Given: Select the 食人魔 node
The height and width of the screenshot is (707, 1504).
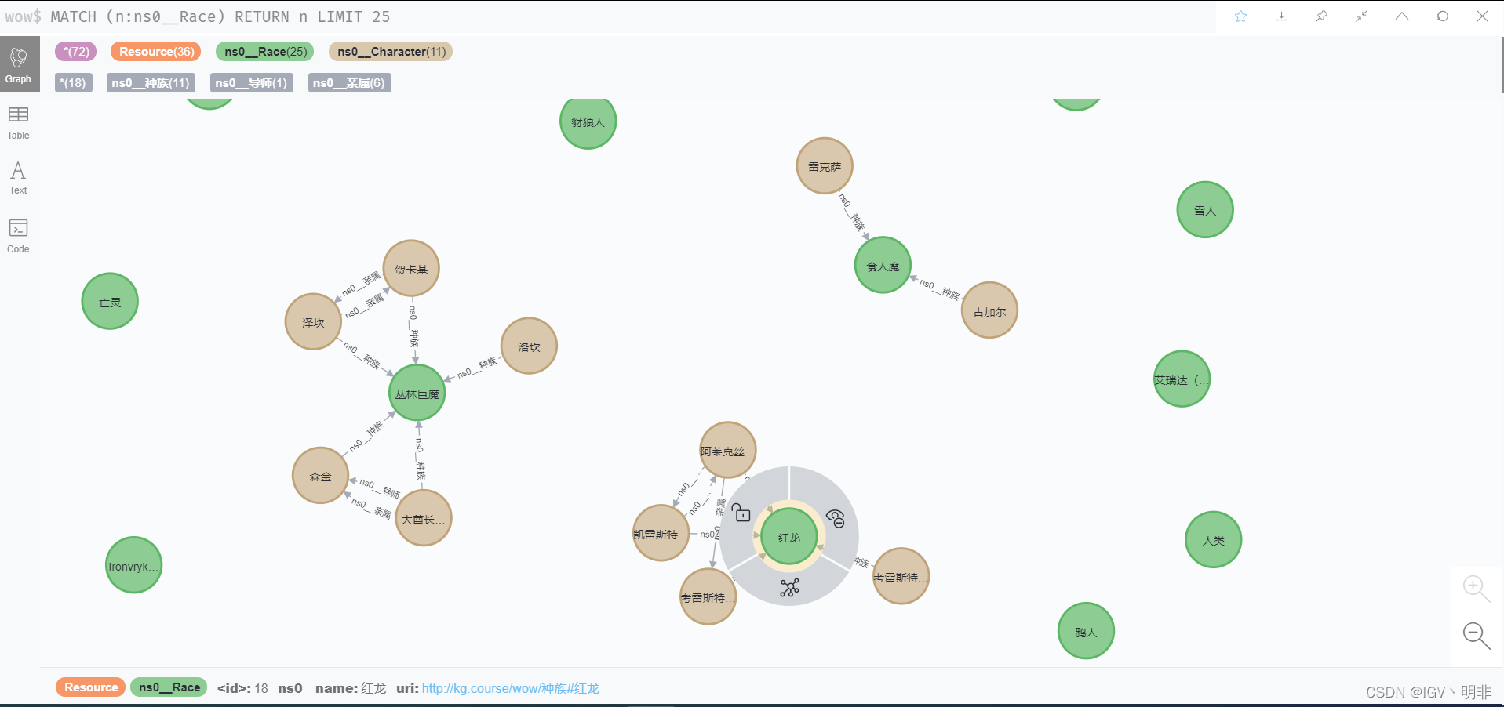Looking at the screenshot, I should point(883,266).
